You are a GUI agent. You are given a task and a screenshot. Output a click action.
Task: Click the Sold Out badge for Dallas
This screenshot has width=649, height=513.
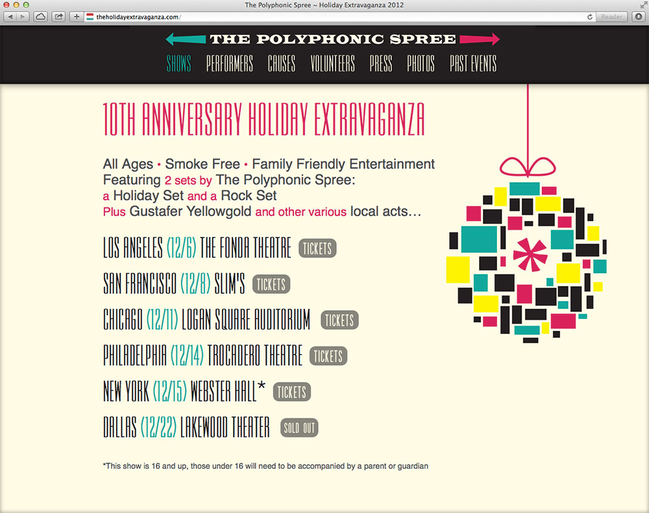click(x=299, y=428)
